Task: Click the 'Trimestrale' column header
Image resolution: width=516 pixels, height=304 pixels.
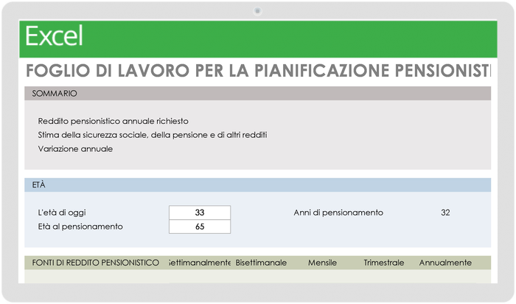Action: [384, 263]
